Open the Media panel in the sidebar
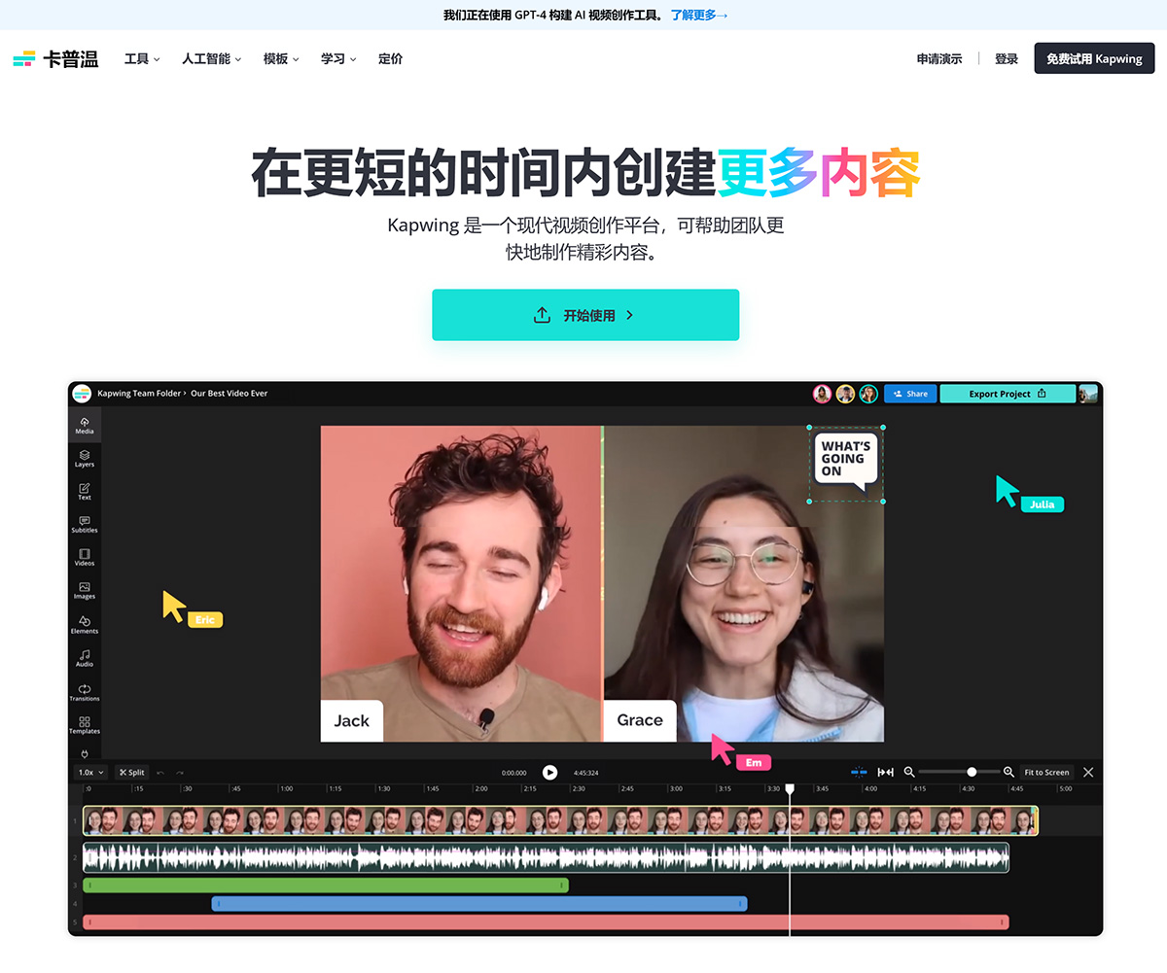Viewport: 1167px width, 973px height. tap(84, 425)
